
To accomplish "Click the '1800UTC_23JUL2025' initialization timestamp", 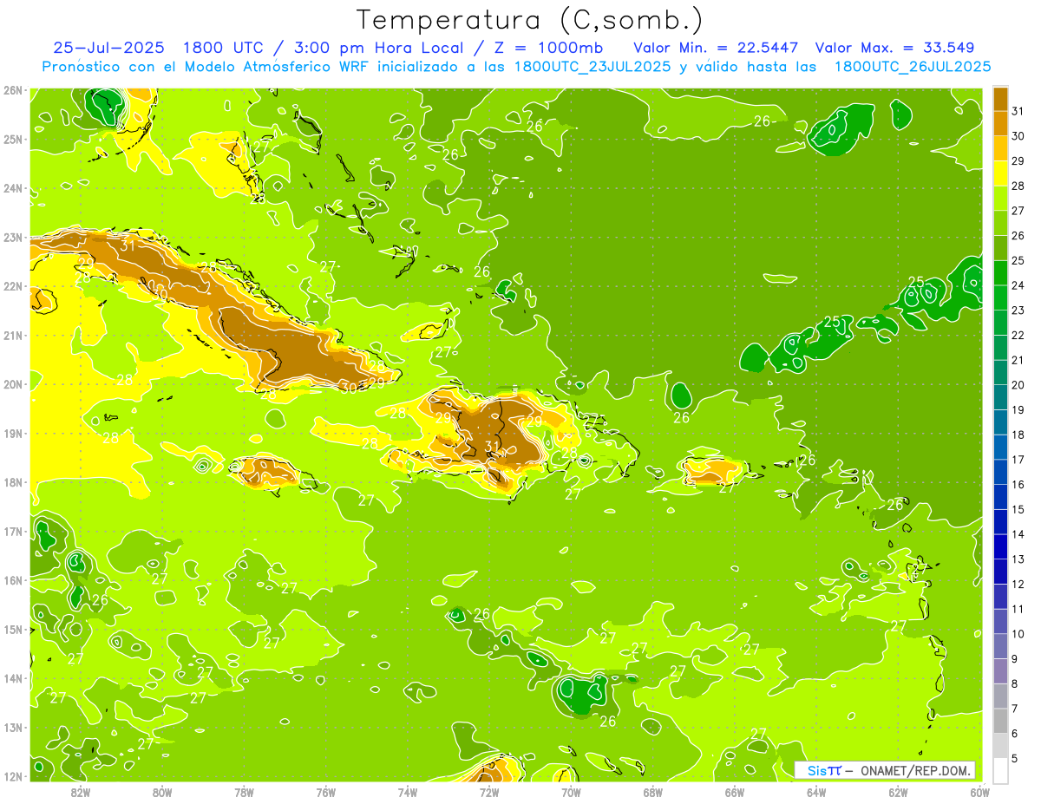I will (593, 67).
